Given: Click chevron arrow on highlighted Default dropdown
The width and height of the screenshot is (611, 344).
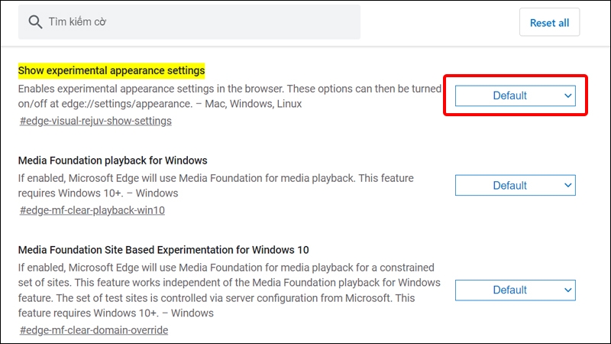Looking at the screenshot, I should coord(567,96).
